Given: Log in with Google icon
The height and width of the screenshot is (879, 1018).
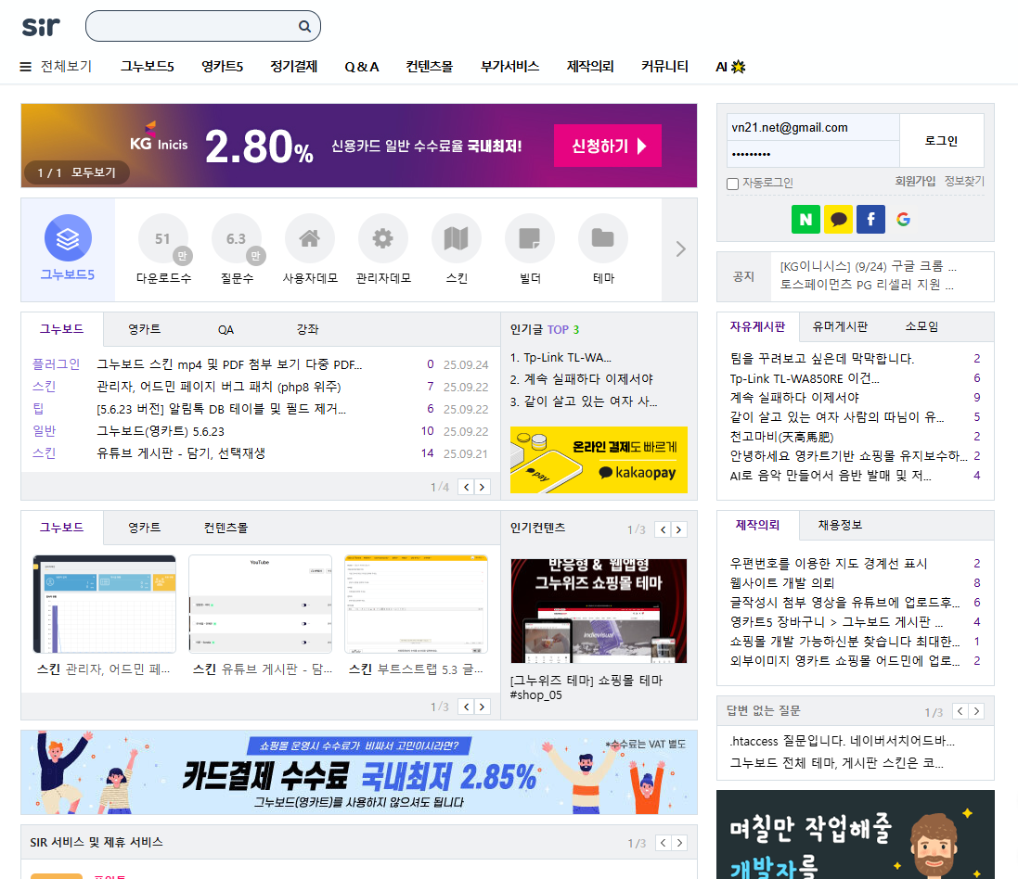Looking at the screenshot, I should tap(903, 219).
